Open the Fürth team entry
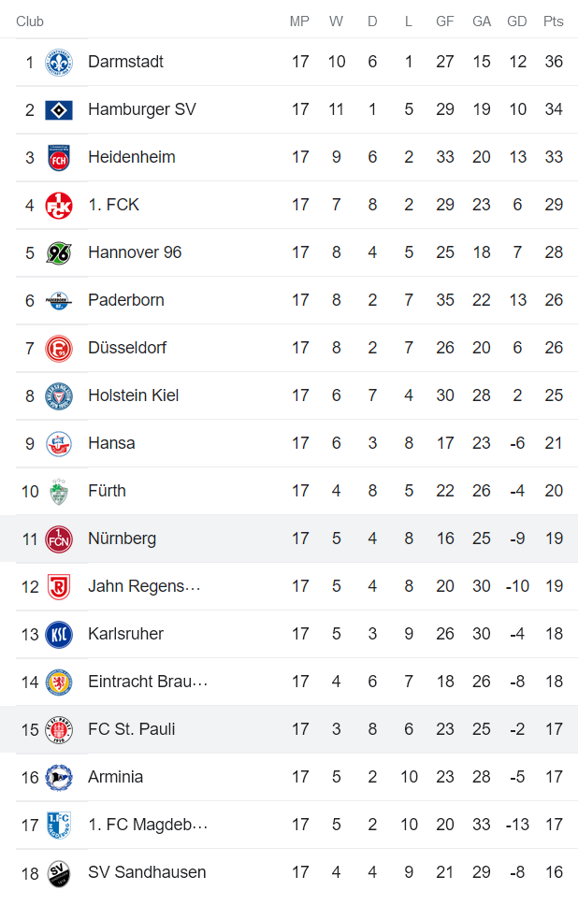Screen dimensions: 578x905 107,491
